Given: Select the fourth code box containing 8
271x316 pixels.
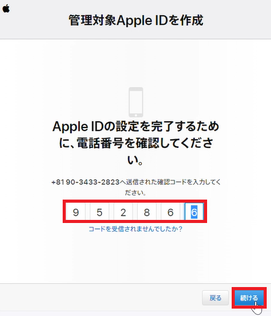Looking at the screenshot, I should tap(147, 212).
